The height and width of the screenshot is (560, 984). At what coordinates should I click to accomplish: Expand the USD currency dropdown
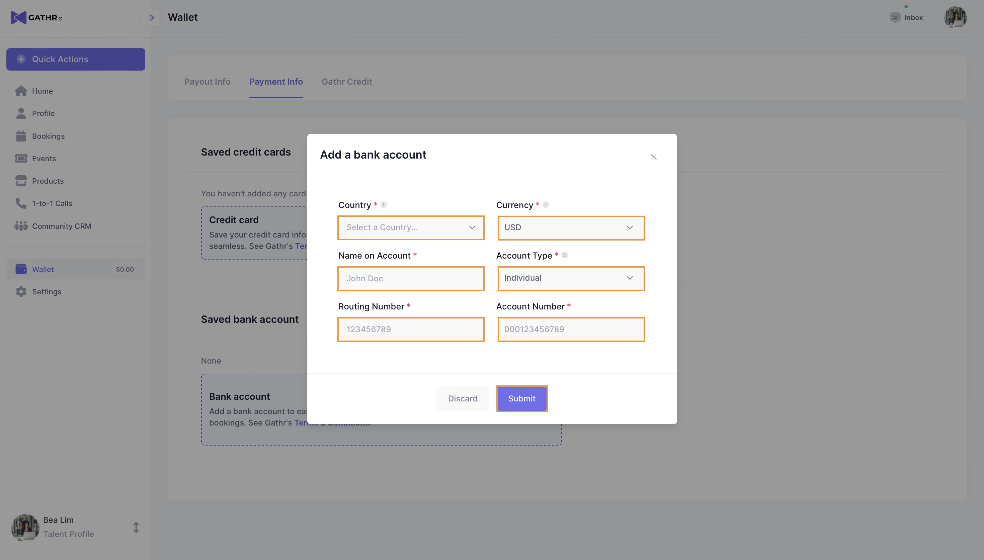click(570, 228)
